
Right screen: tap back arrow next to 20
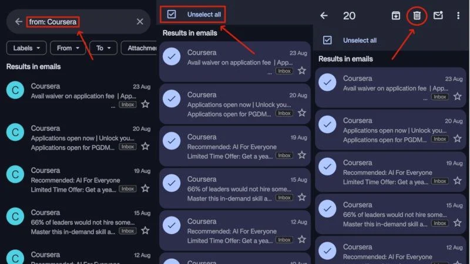coord(324,15)
